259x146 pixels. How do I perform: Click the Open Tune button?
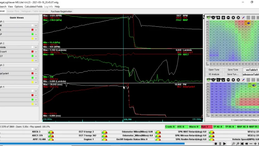tap(214, 70)
